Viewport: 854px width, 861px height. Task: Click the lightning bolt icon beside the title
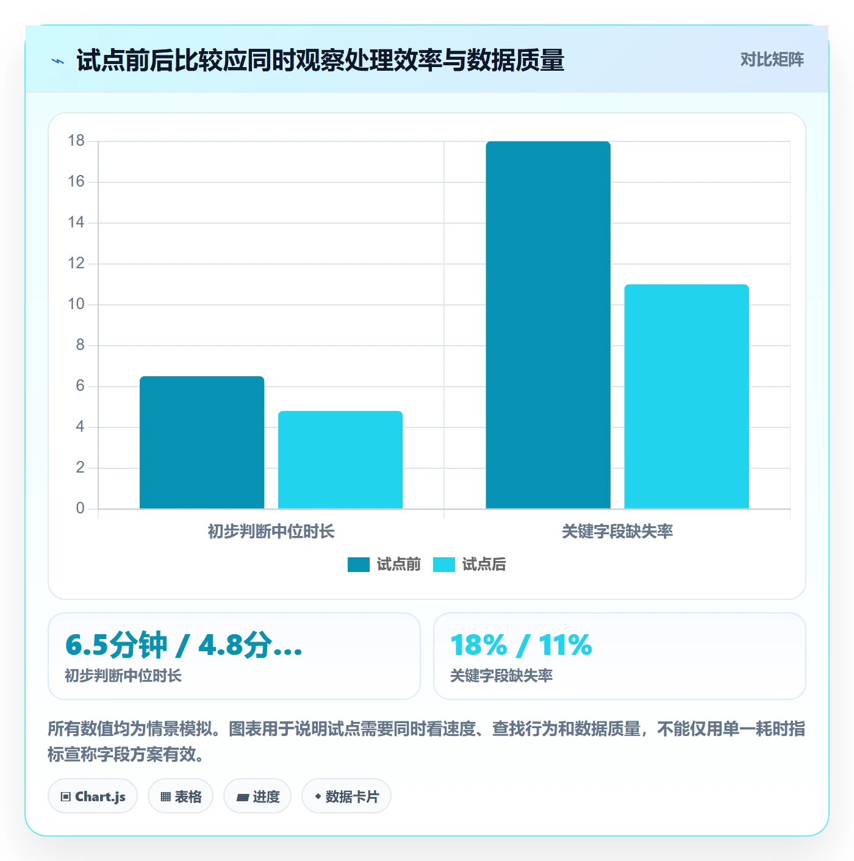58,61
